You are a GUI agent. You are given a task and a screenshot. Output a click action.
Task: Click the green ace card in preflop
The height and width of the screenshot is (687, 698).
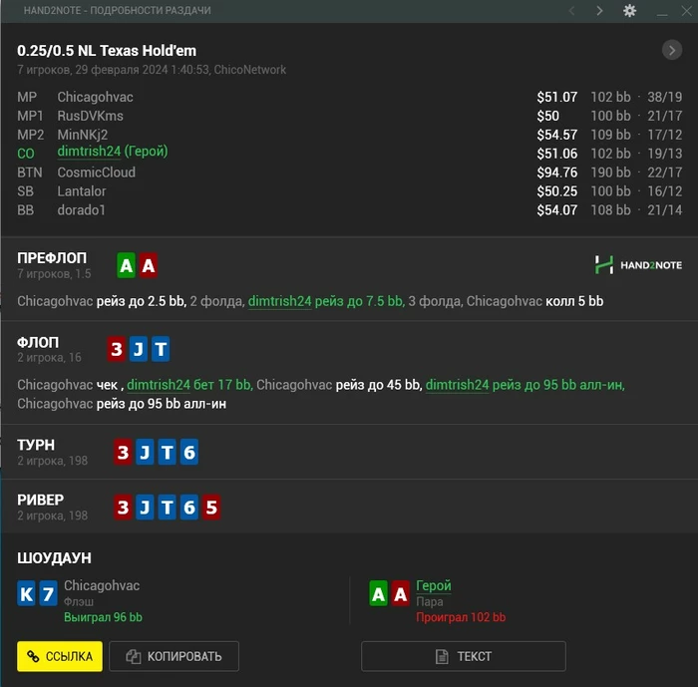(126, 265)
